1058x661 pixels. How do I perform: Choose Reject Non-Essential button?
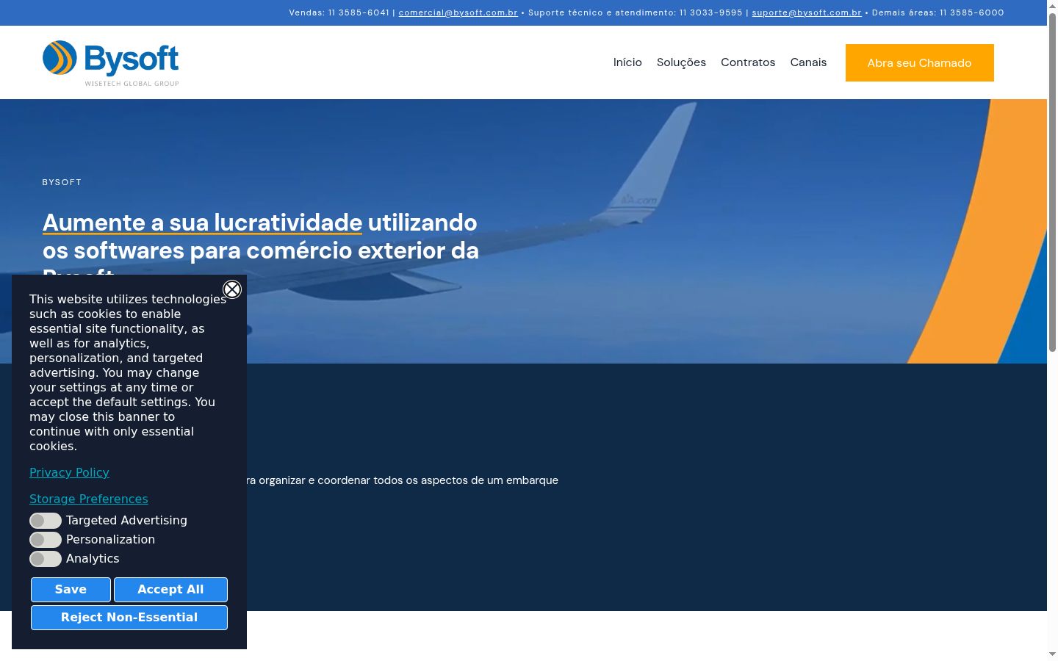click(129, 618)
